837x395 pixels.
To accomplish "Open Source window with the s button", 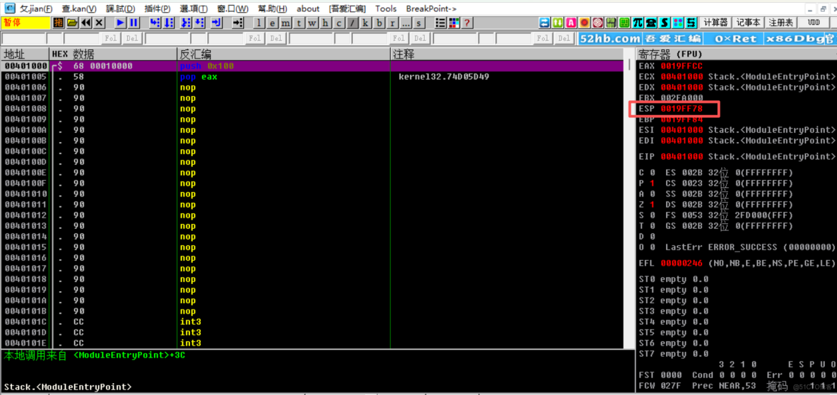I will pos(419,23).
